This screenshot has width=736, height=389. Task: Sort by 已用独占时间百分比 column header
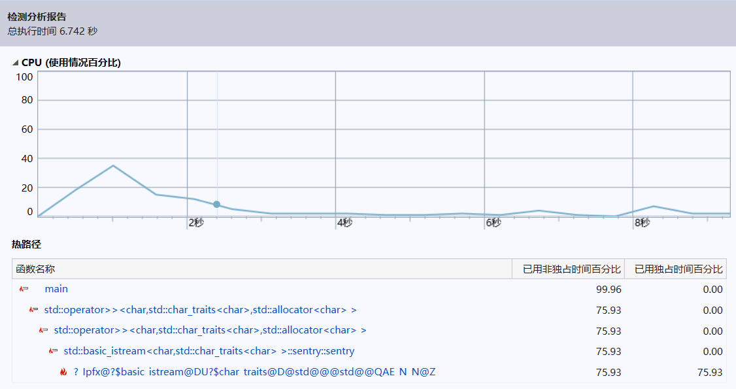(675, 269)
